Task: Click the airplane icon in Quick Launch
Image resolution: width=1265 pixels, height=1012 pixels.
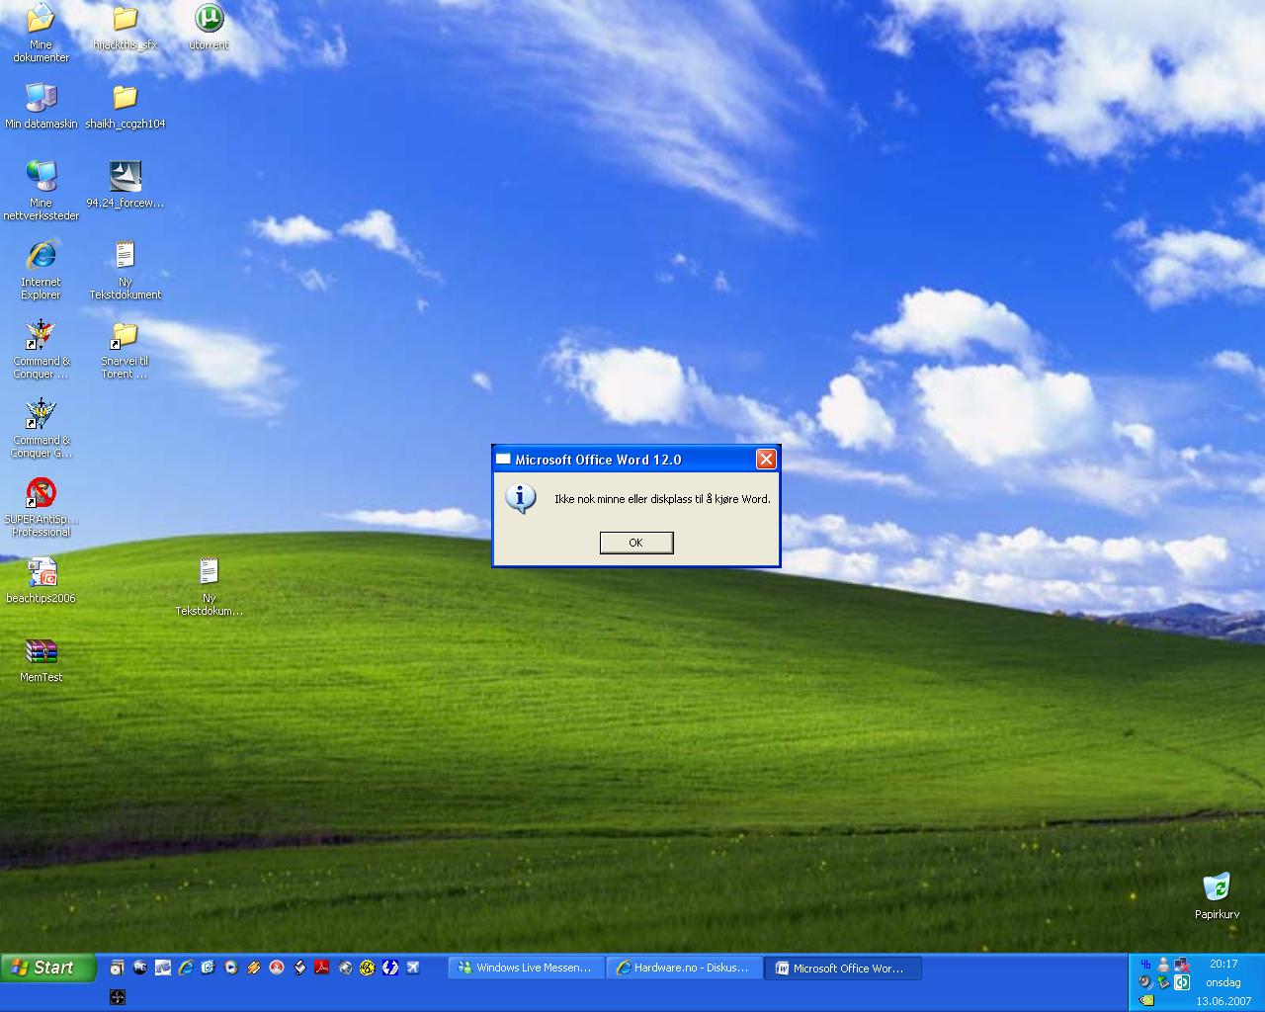Action: click(413, 968)
